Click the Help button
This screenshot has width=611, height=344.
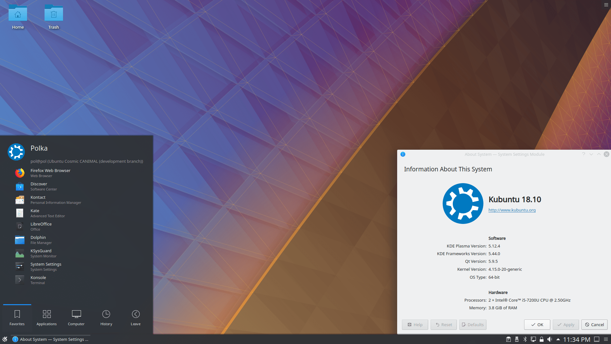pos(415,325)
